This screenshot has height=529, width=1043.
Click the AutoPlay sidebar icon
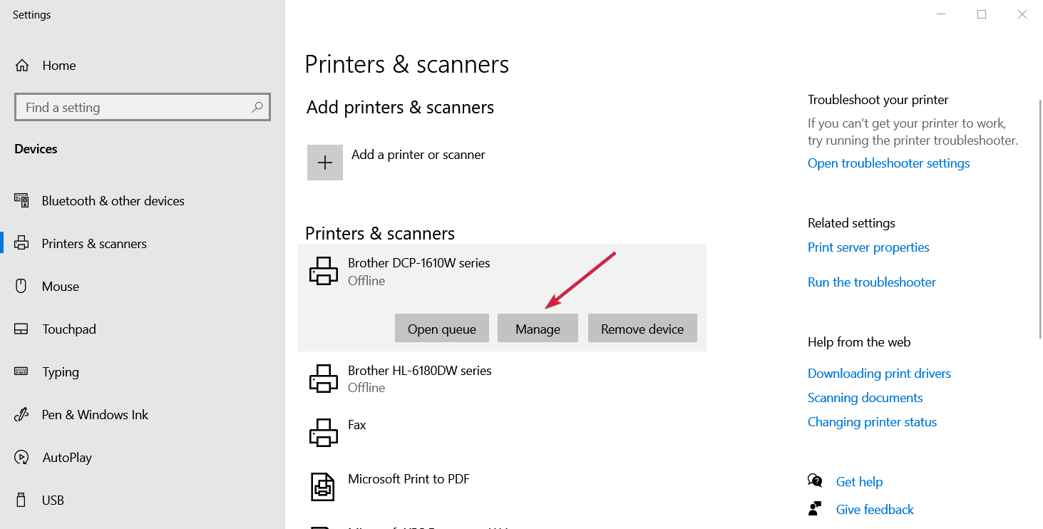coord(21,458)
